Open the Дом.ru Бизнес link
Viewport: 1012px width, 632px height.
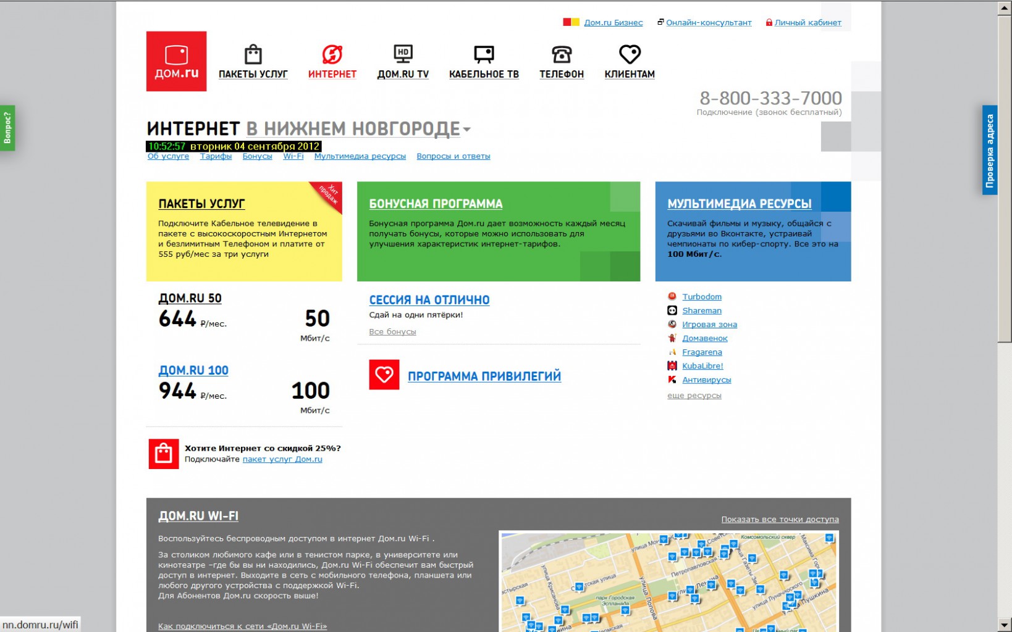(614, 22)
